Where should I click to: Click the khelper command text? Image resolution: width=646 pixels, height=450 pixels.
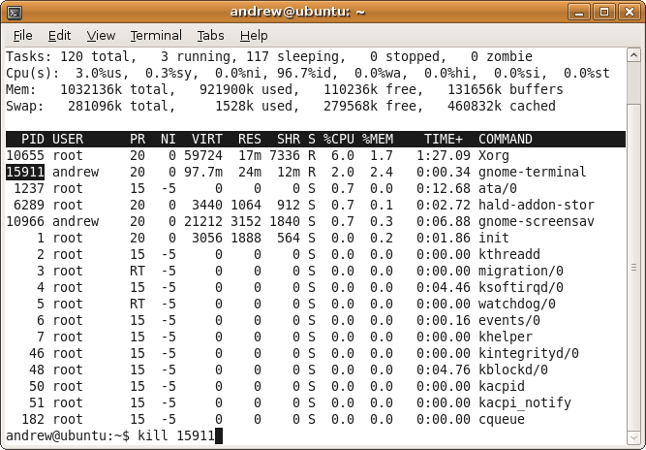[506, 337]
